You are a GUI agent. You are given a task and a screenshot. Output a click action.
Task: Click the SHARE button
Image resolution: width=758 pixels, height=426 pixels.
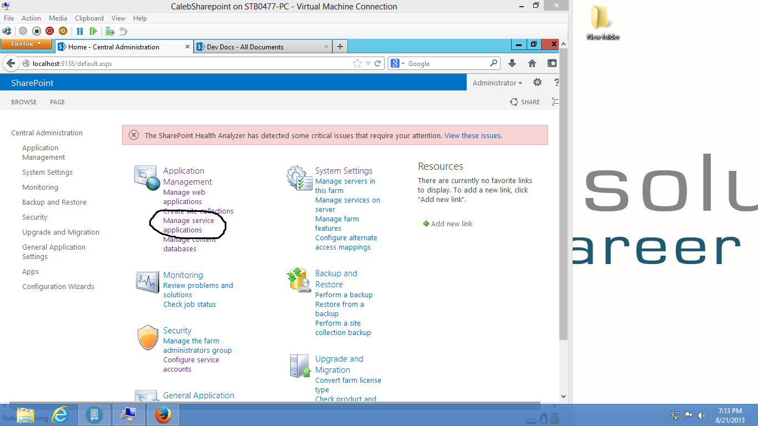pos(525,102)
